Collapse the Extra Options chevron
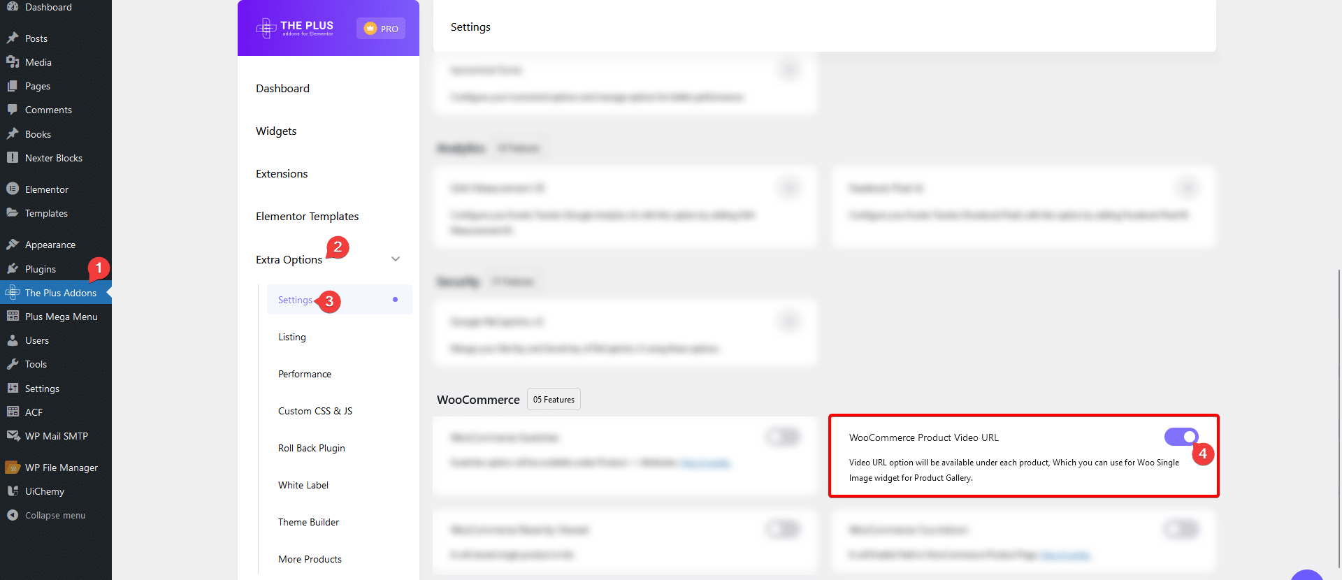Viewport: 1342px width, 580px height. click(x=396, y=259)
